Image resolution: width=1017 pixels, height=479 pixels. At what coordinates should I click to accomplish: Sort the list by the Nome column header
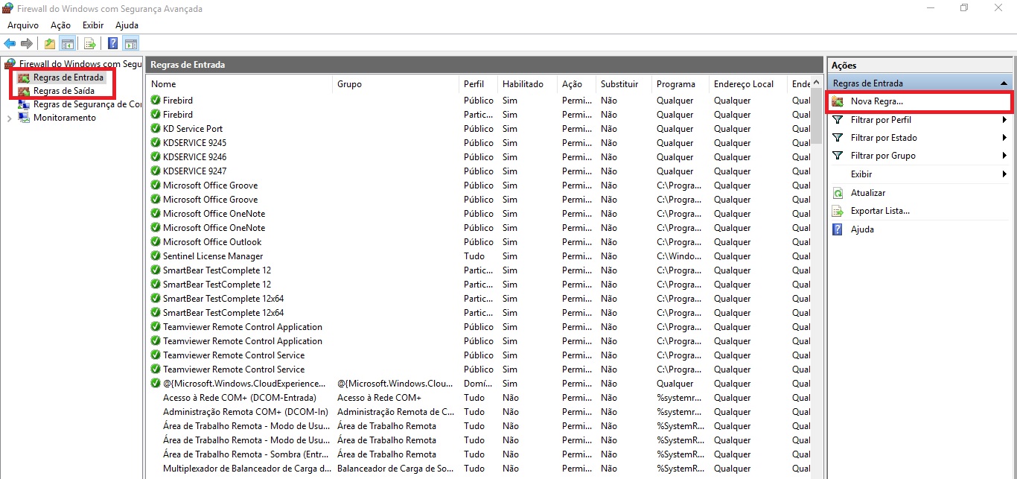click(240, 84)
